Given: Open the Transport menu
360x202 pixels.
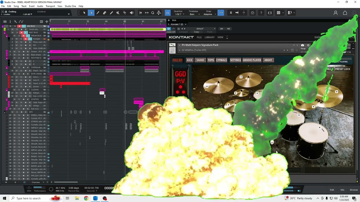Looking at the screenshot, I should pyautogui.click(x=50, y=6).
